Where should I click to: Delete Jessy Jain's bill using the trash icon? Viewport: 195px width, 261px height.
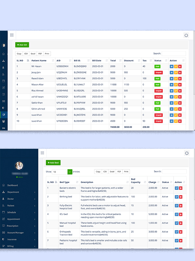pyautogui.click(x=180, y=72)
